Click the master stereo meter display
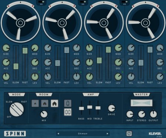 (x=142, y=103)
